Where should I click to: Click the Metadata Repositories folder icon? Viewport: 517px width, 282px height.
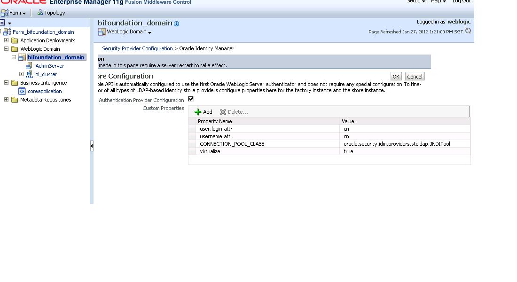click(x=15, y=100)
